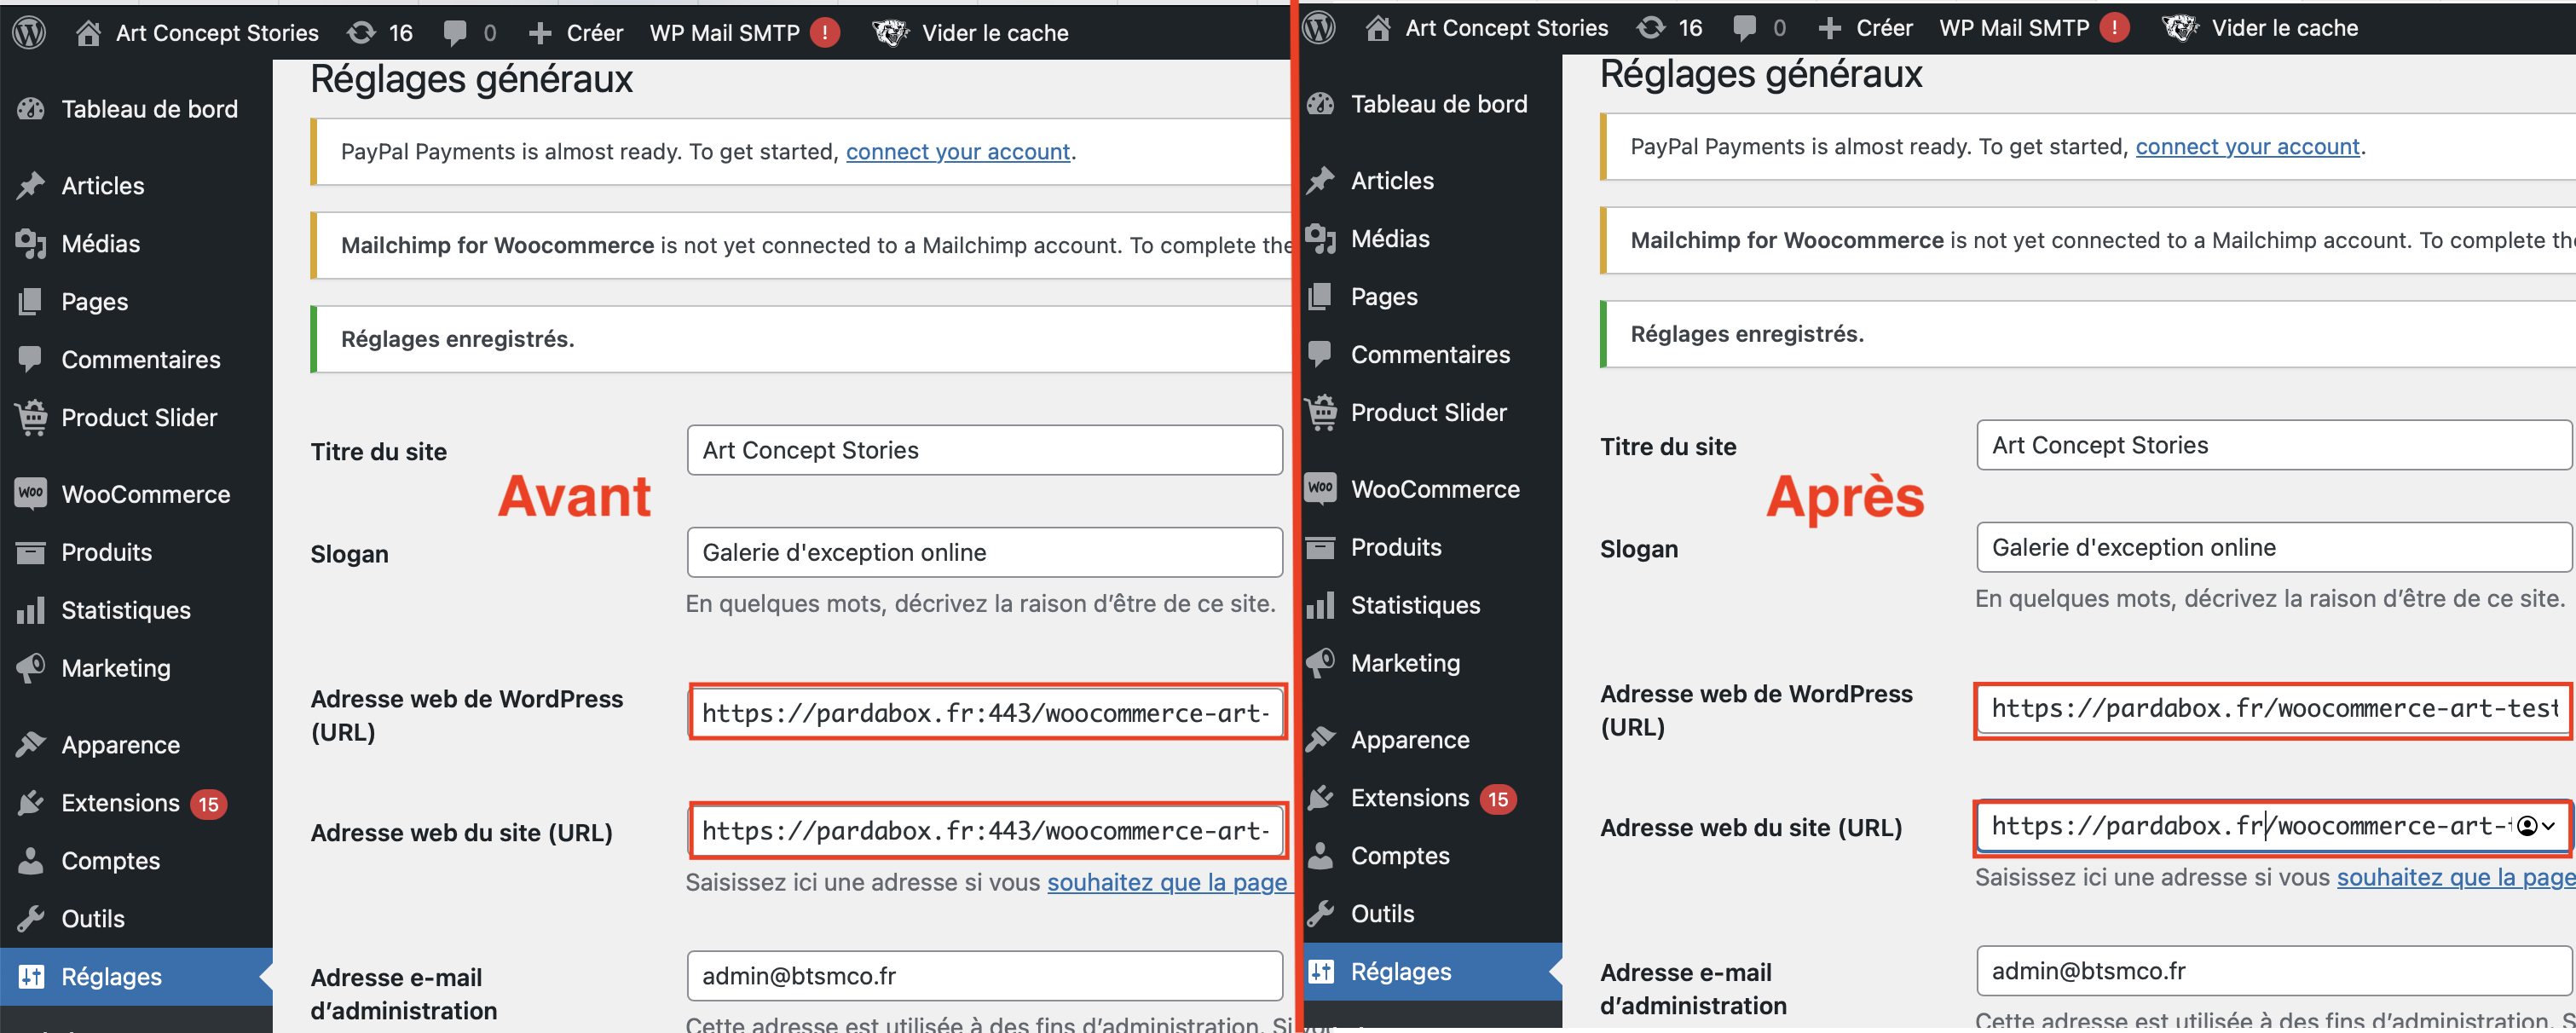Open Pages in the Après sidebar
Screen dimensions: 2576x1033
click(x=1384, y=297)
